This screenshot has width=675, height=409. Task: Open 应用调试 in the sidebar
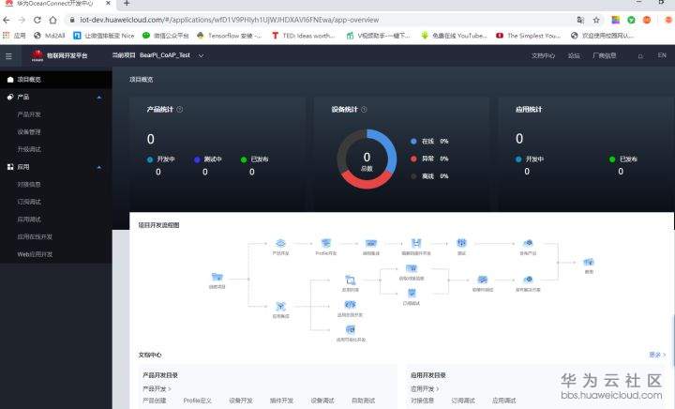(x=29, y=220)
